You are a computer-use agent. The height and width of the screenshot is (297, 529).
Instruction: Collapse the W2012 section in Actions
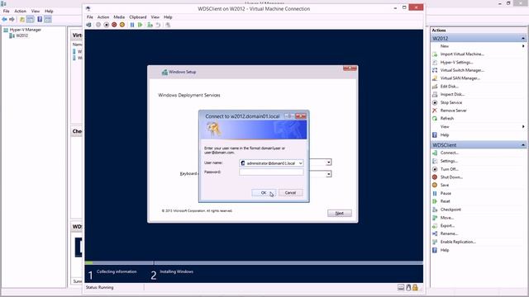pyautogui.click(x=523, y=39)
